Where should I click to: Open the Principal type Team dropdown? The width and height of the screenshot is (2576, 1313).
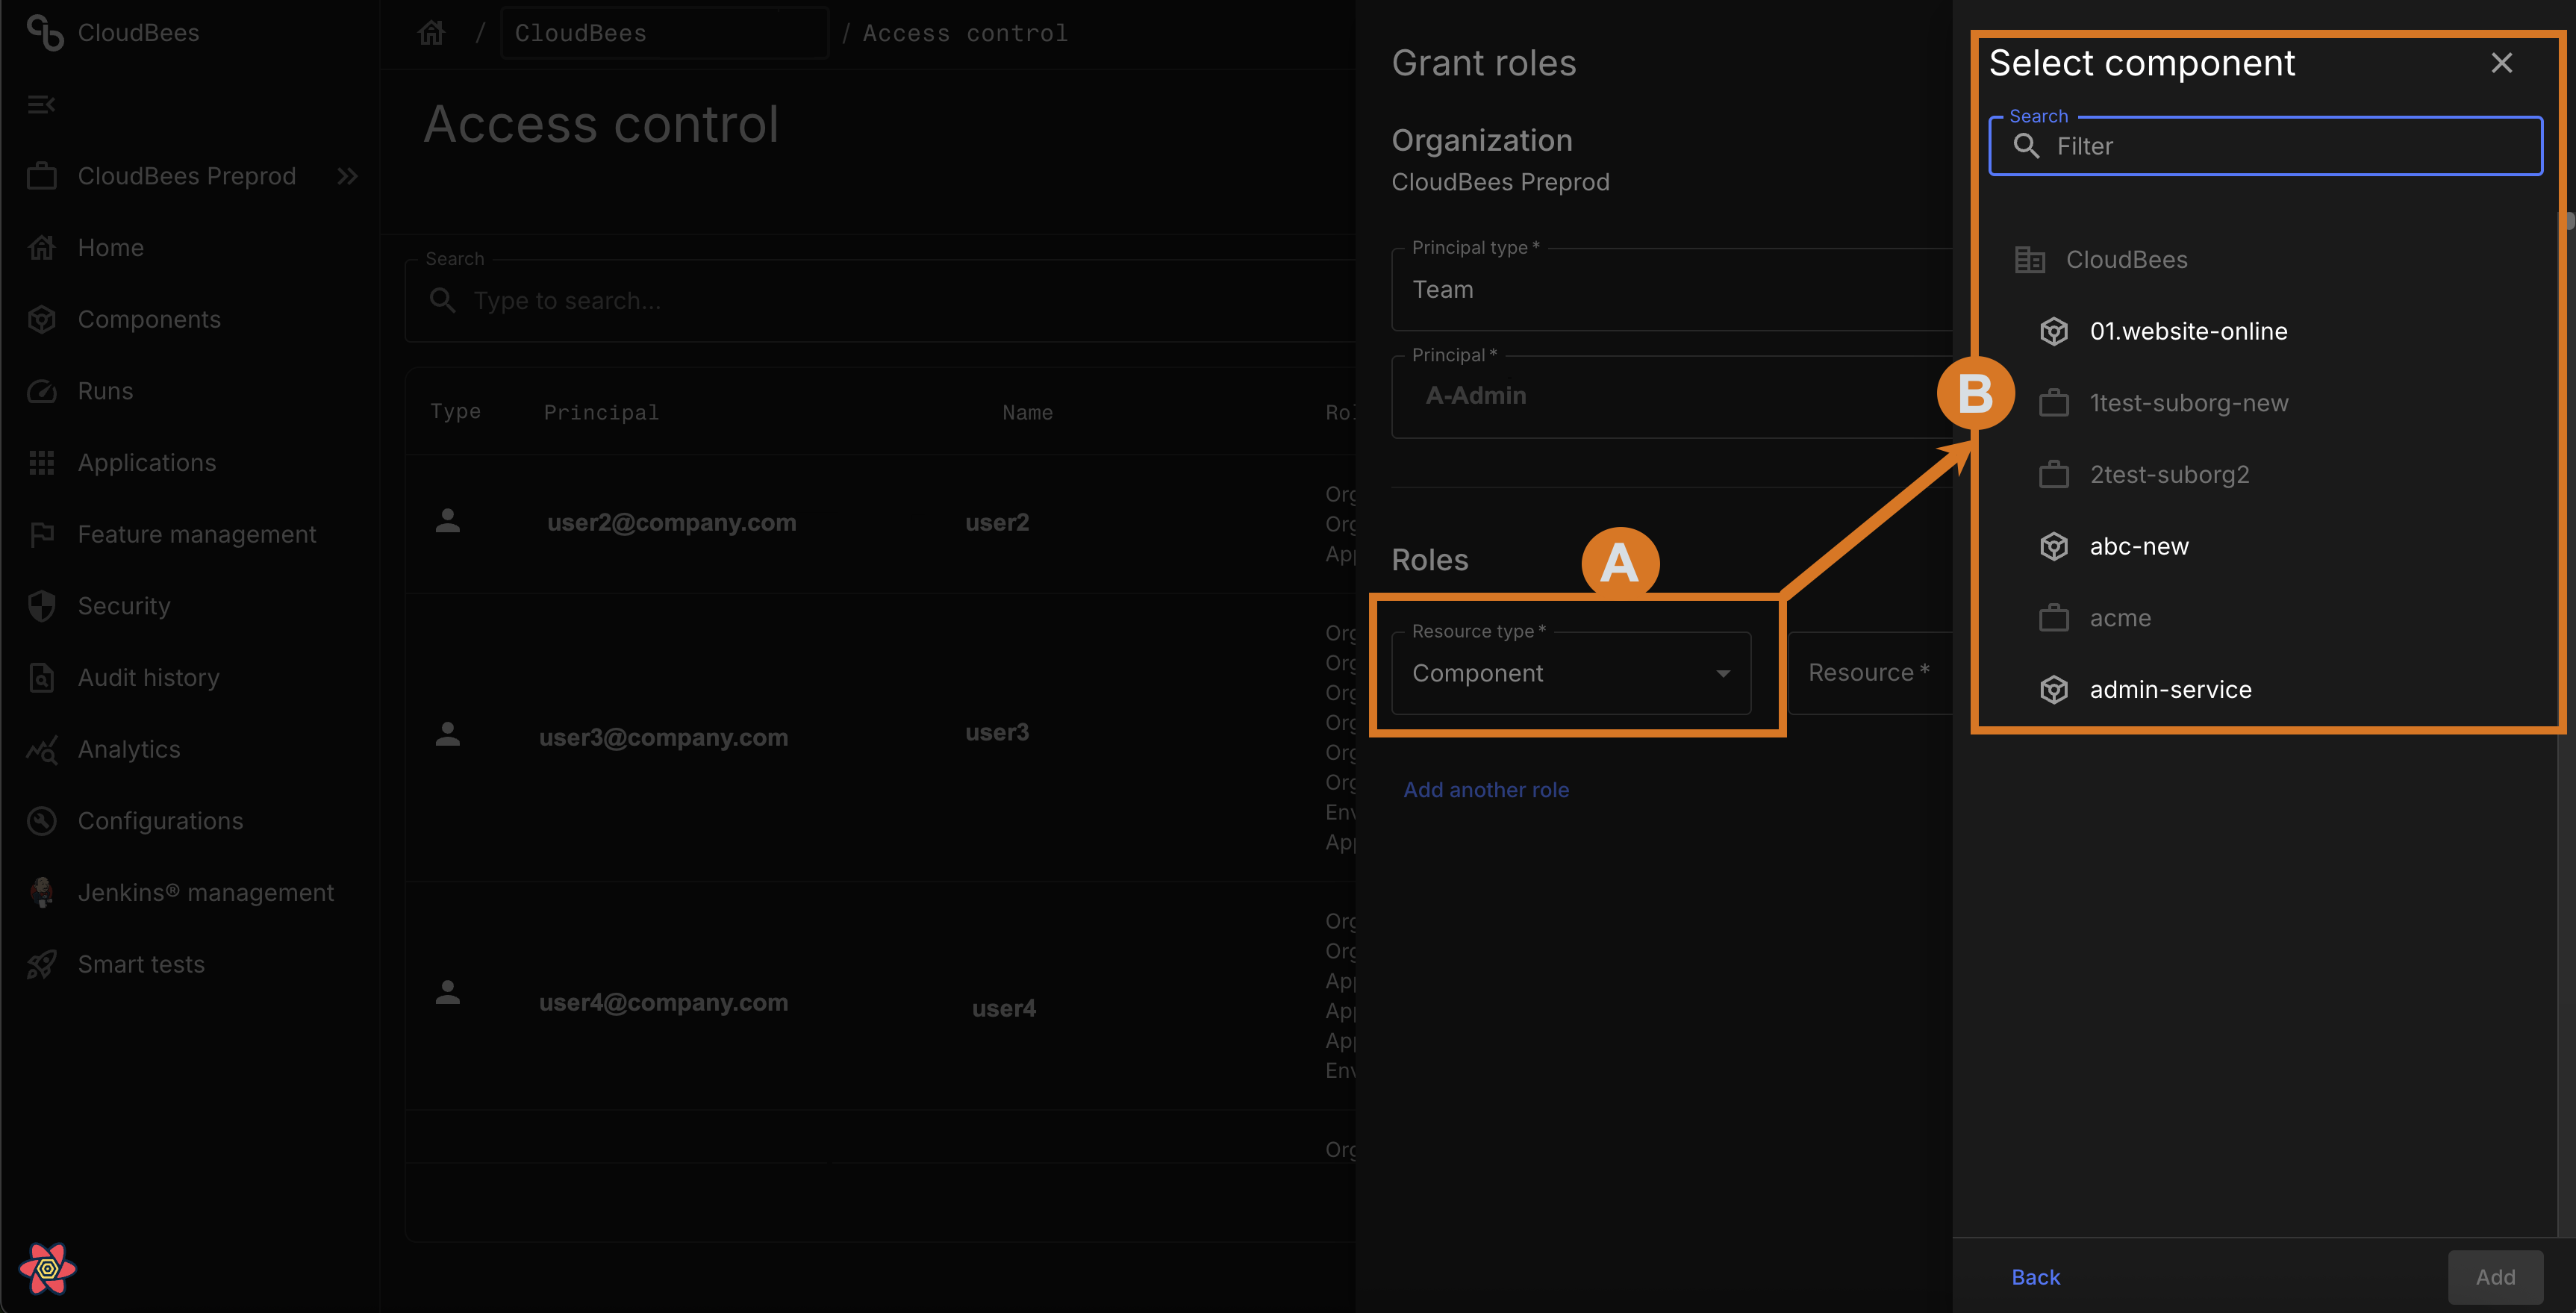pos(1670,290)
